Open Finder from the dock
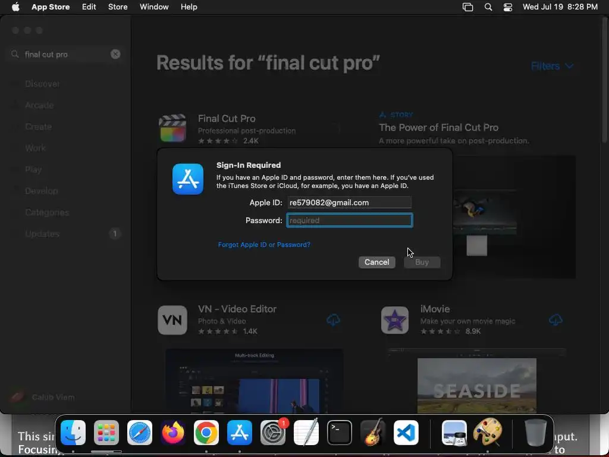The width and height of the screenshot is (609, 457). 73,433
